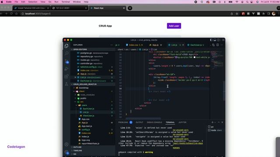
Task: Expand the Timeline section
Action: point(77,150)
